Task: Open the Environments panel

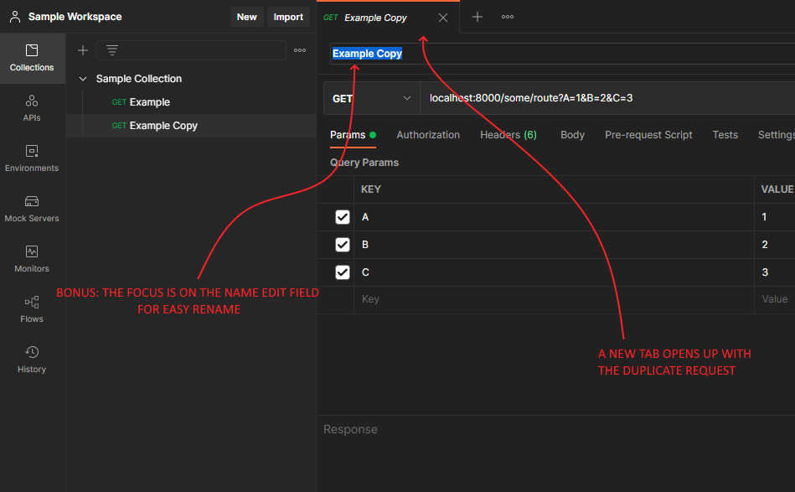Action: (x=32, y=159)
